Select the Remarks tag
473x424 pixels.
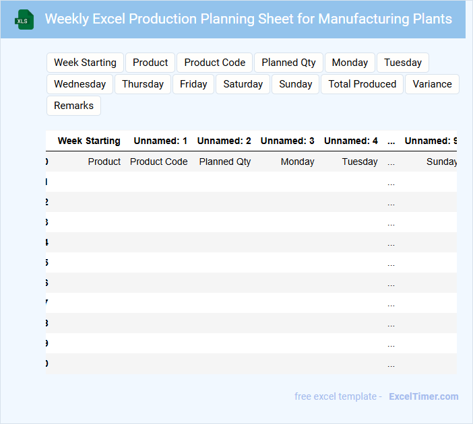74,106
